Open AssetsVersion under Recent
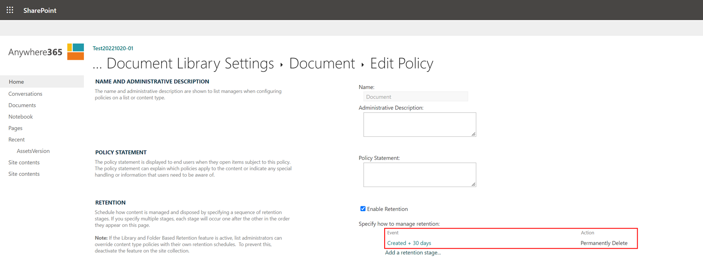The height and width of the screenshot is (267, 703). pyautogui.click(x=33, y=151)
